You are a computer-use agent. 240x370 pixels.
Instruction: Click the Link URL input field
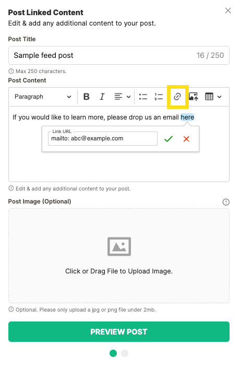point(103,138)
